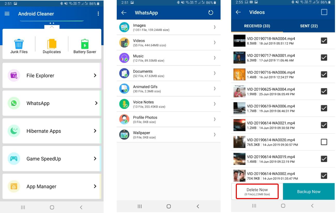Tap the Music headphones category icon

(x=124, y=58)
